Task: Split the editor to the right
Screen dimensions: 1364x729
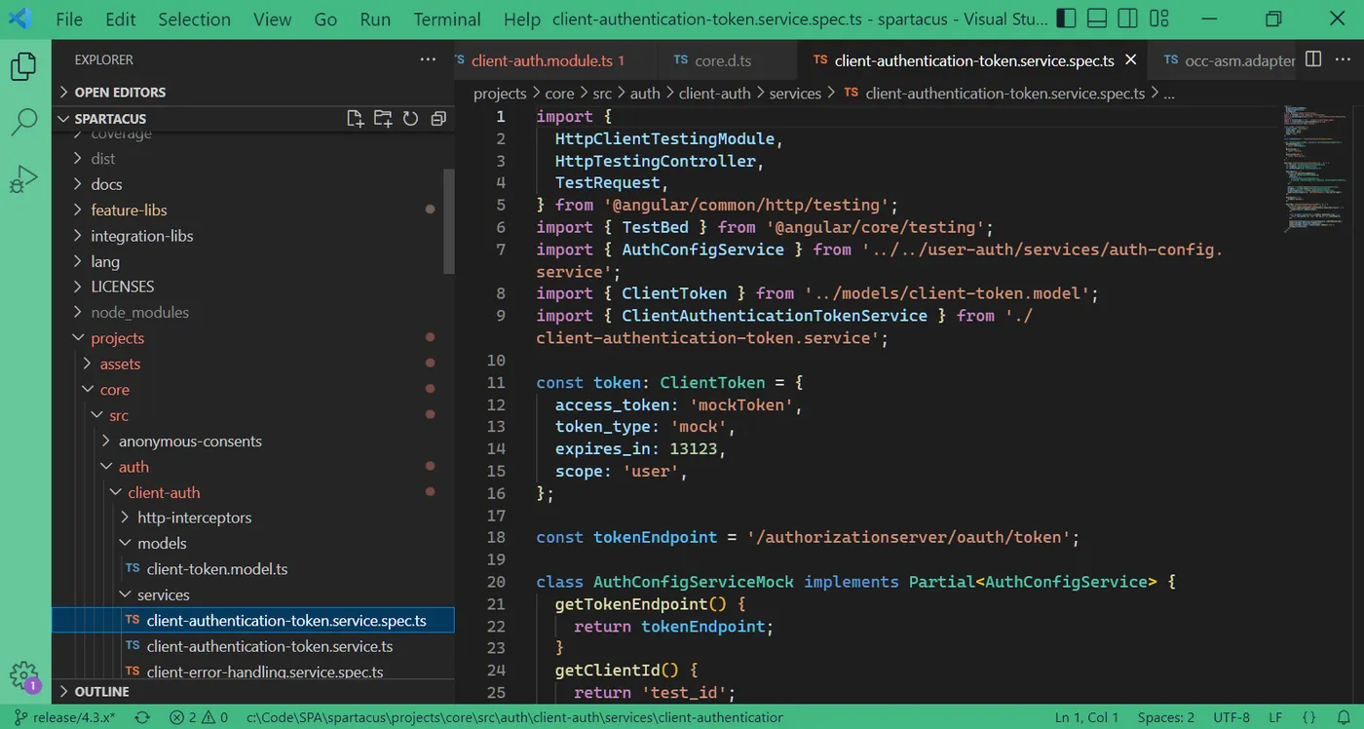Action: 1313,59
